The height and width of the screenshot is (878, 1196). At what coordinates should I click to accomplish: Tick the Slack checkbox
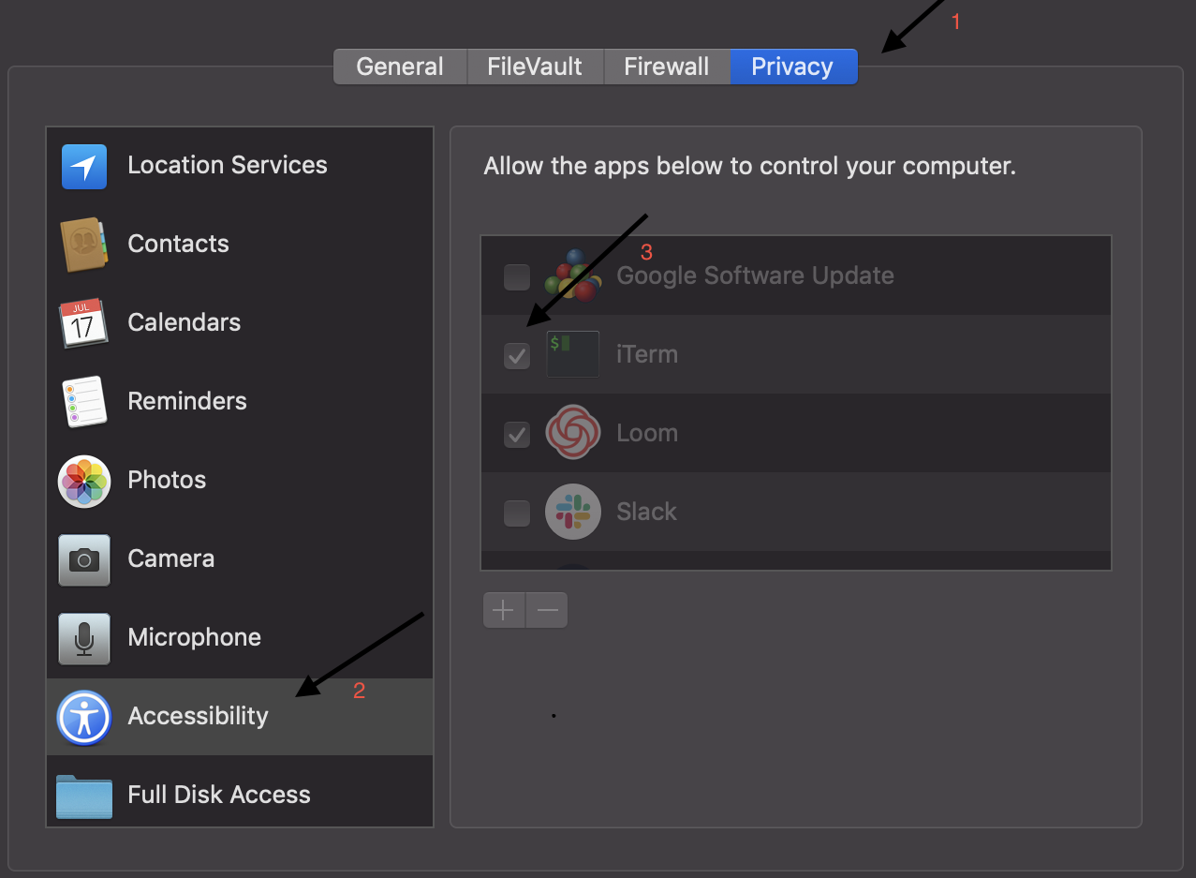pyautogui.click(x=517, y=513)
